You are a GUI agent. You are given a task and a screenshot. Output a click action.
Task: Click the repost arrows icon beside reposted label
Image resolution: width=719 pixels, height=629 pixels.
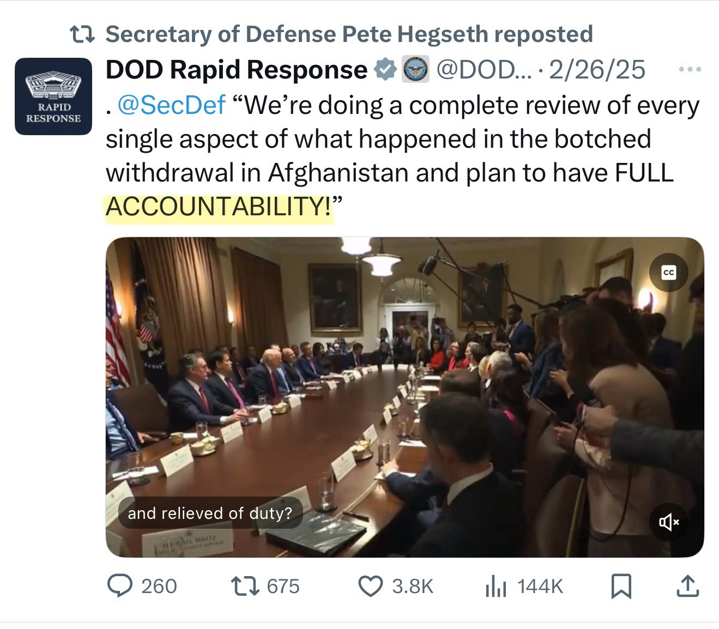tap(83, 34)
